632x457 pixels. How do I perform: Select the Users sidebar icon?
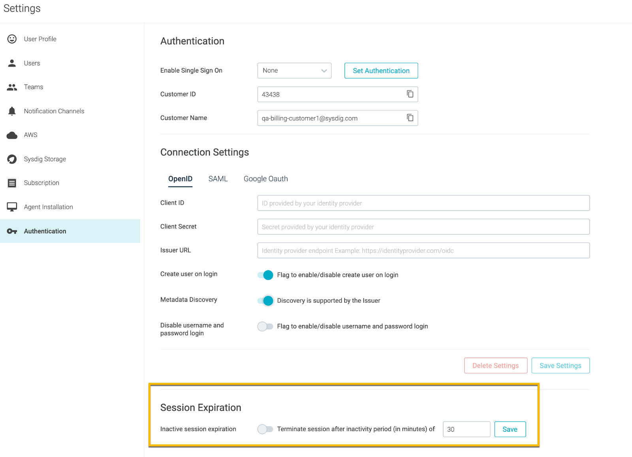[11, 63]
